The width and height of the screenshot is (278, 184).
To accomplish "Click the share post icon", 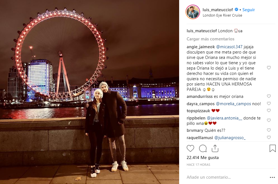I will click(x=215, y=148).
